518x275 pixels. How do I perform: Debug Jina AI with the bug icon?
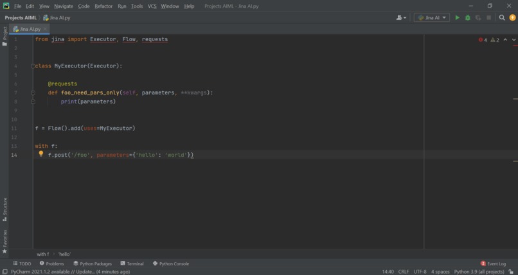pyautogui.click(x=467, y=17)
